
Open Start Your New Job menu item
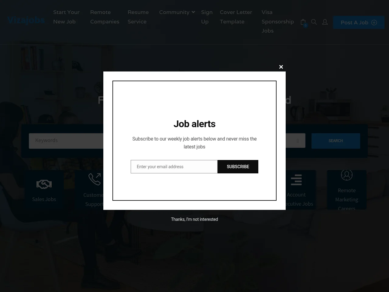67,17
